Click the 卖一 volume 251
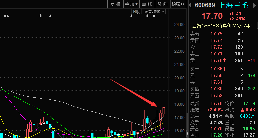Viewport: 258px width, 138px height. click(239, 60)
